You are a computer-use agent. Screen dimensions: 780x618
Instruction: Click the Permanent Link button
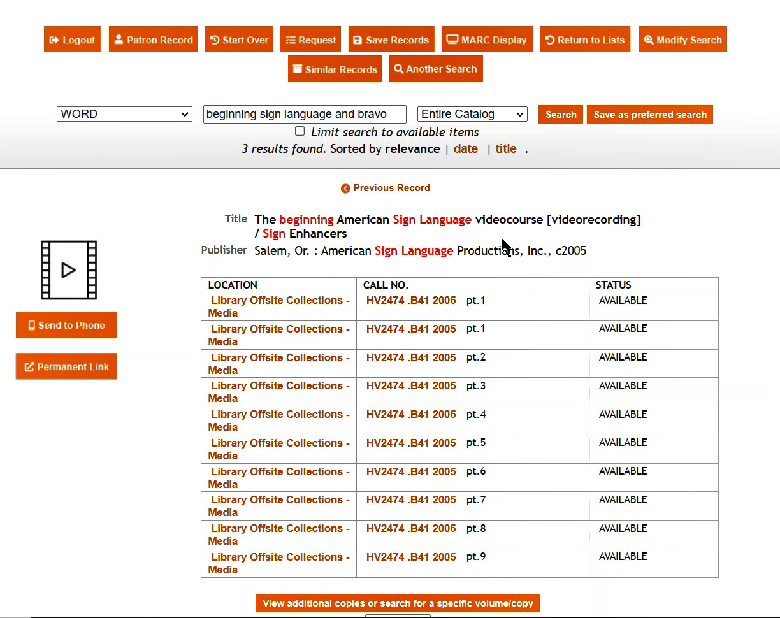coord(66,367)
